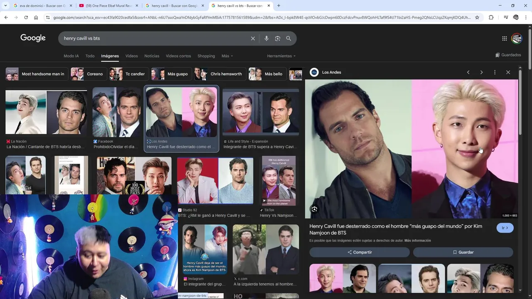Image resolution: width=532 pixels, height=299 pixels.
Task: Select the 'Más bello' filter chip
Action: click(x=267, y=74)
